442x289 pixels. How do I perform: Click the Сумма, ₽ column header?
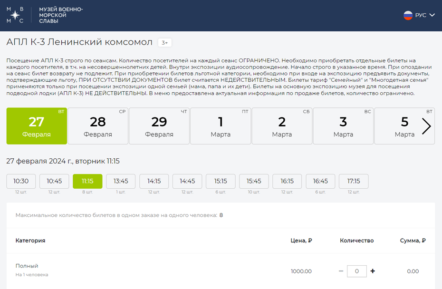pyautogui.click(x=413, y=241)
